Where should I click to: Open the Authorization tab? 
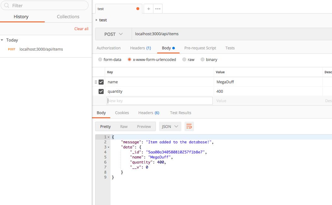point(109,48)
